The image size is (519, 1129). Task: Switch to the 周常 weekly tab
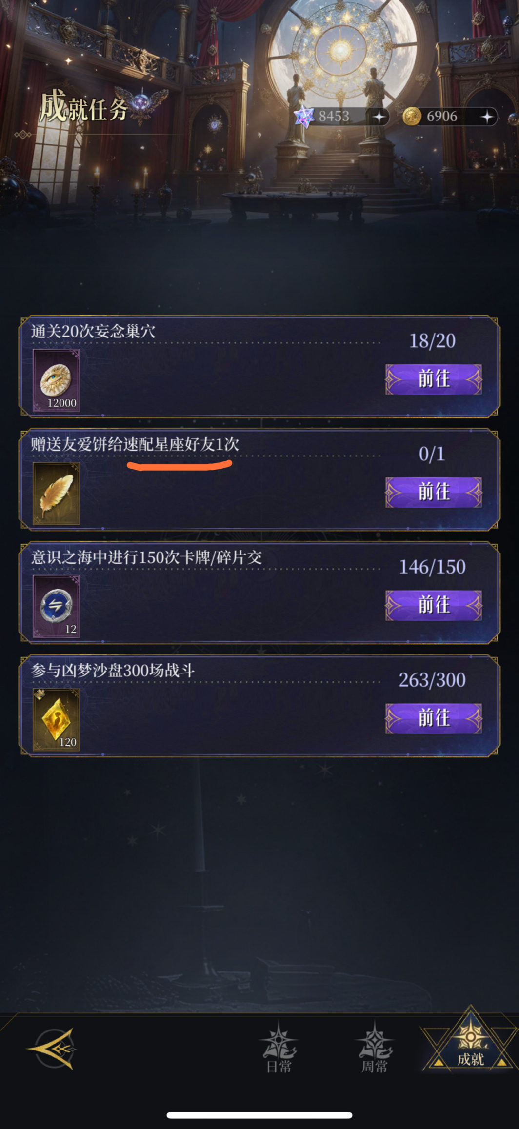[374, 1049]
